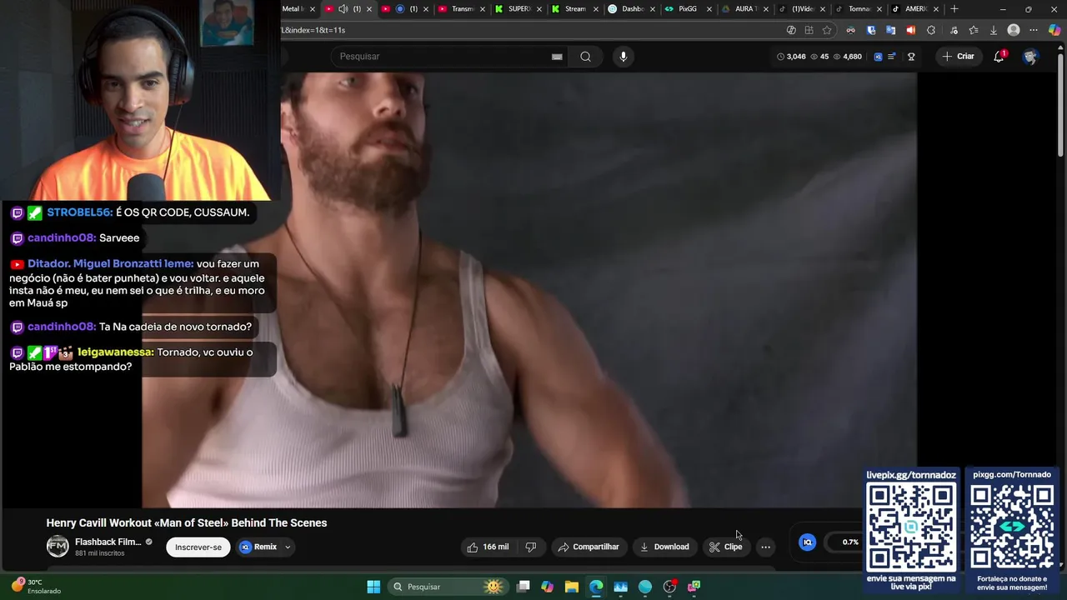Switch to the Metal browser tab
Screen dimensions: 1067x600
coord(296,9)
